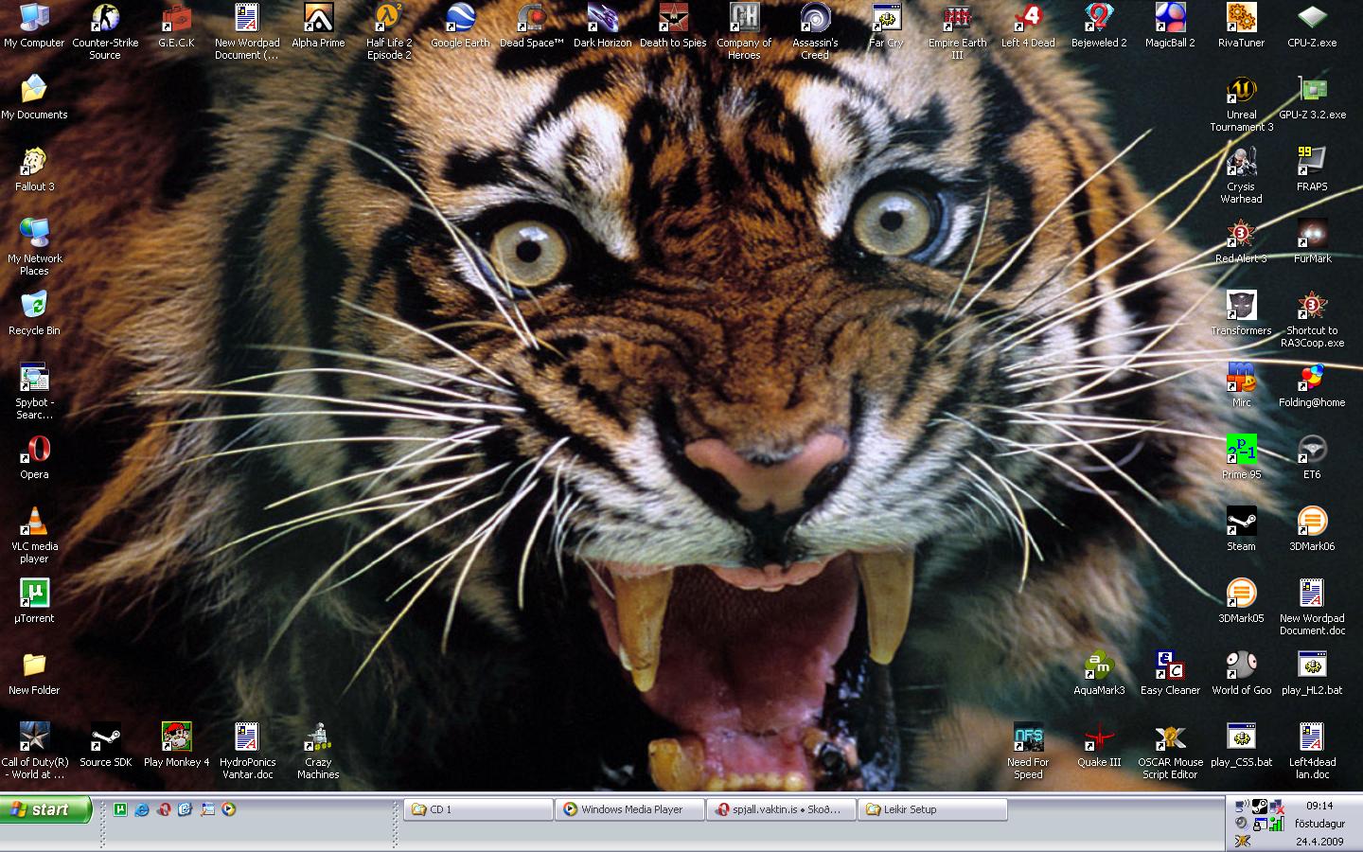Launch Fallout 3 from the desktop
The width and height of the screenshot is (1363, 852).
34,161
